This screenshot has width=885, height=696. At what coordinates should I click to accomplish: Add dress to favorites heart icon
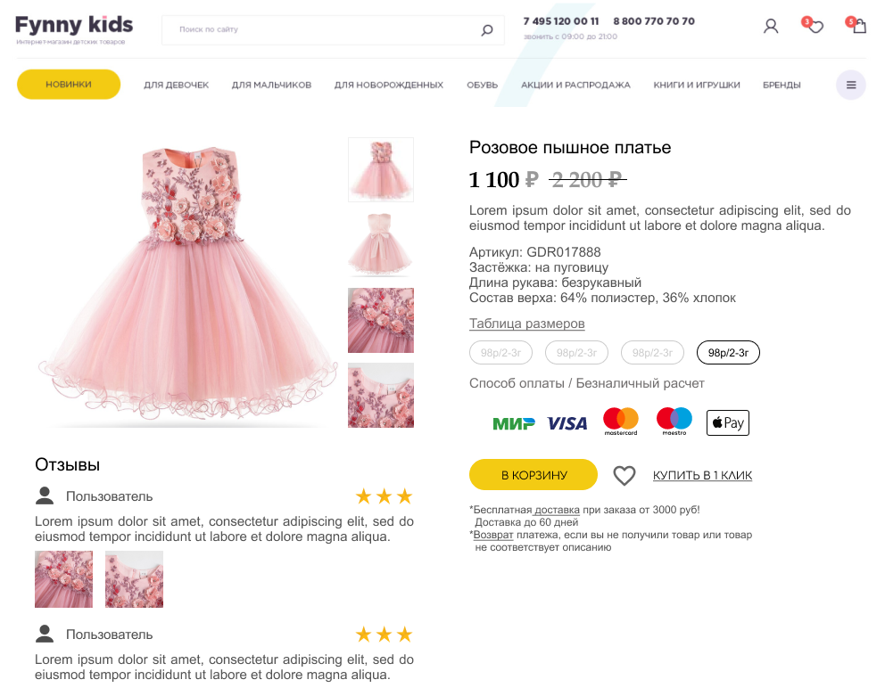coord(624,476)
